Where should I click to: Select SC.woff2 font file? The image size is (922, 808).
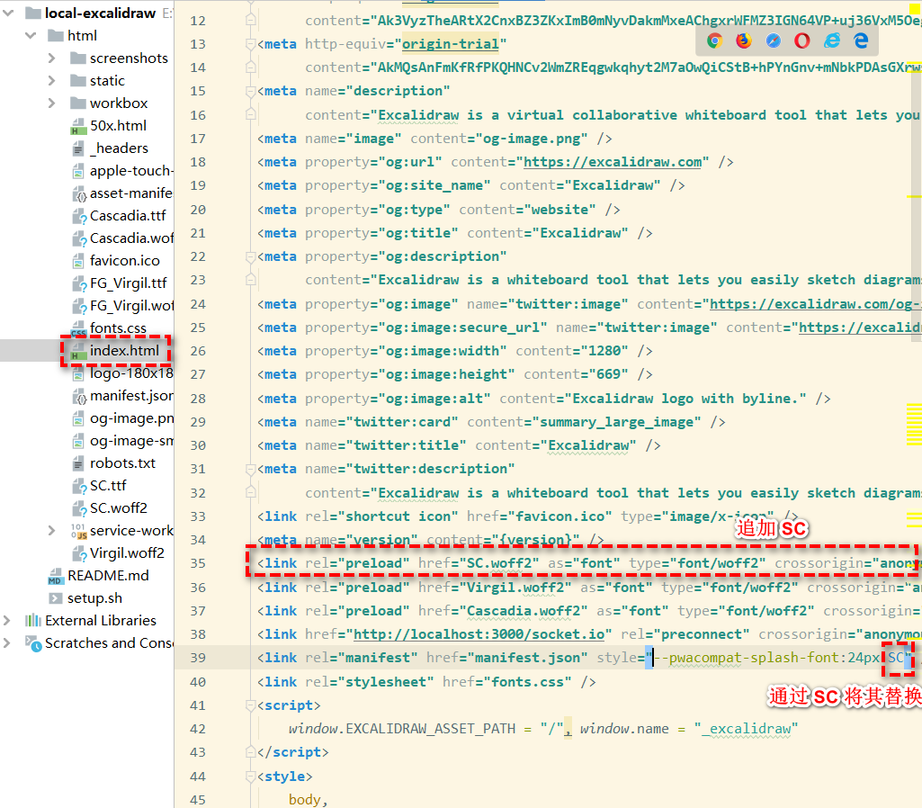pyautogui.click(x=119, y=508)
